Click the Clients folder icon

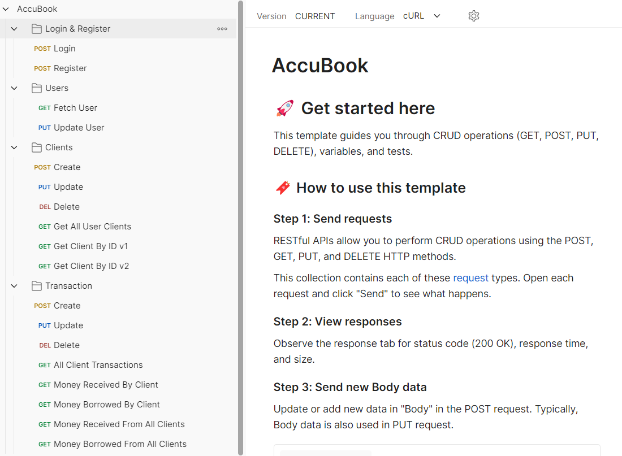tap(37, 147)
